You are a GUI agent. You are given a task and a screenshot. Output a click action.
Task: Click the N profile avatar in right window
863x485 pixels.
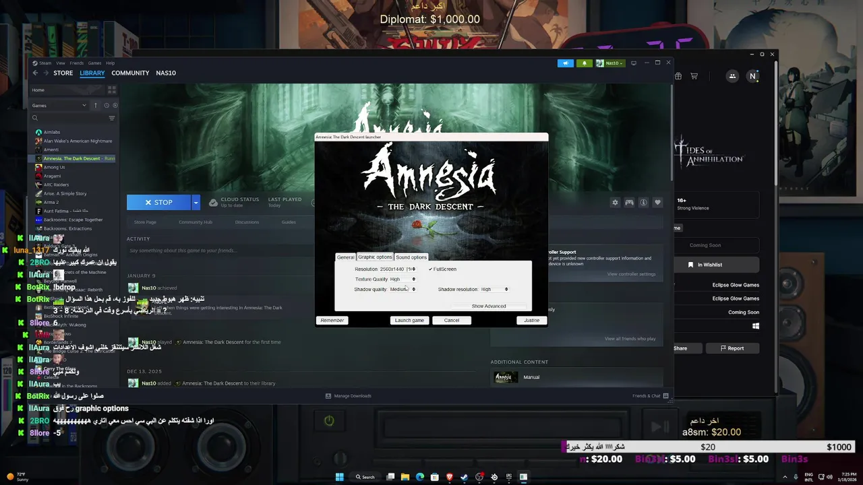point(752,76)
